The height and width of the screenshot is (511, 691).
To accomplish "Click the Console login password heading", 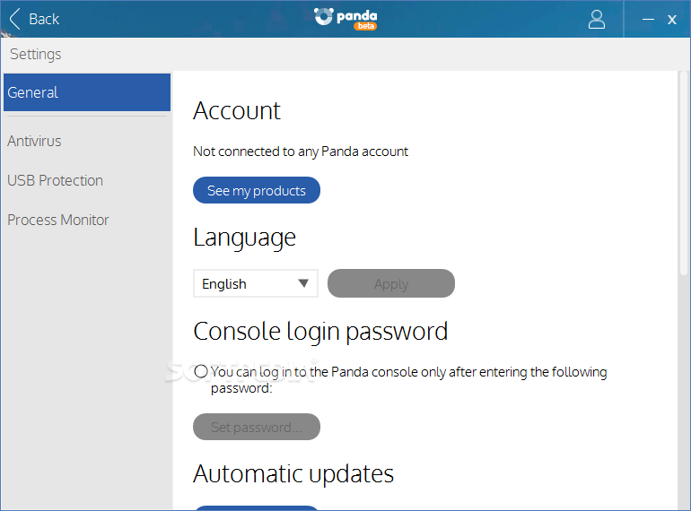I will point(320,332).
